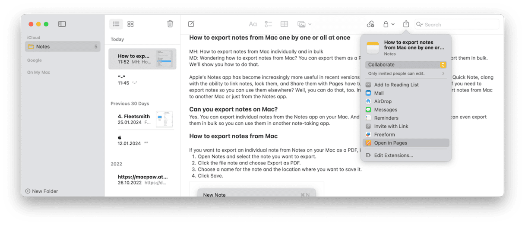Click the Share icon in toolbar
525x225 pixels.
click(x=406, y=24)
